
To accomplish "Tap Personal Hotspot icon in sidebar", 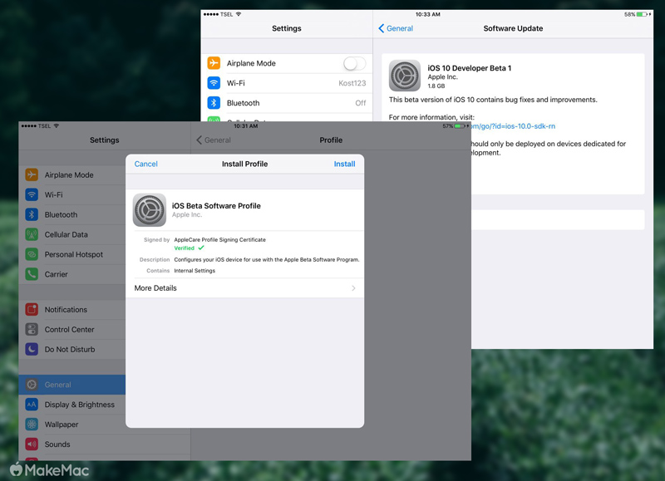I will (x=32, y=254).
